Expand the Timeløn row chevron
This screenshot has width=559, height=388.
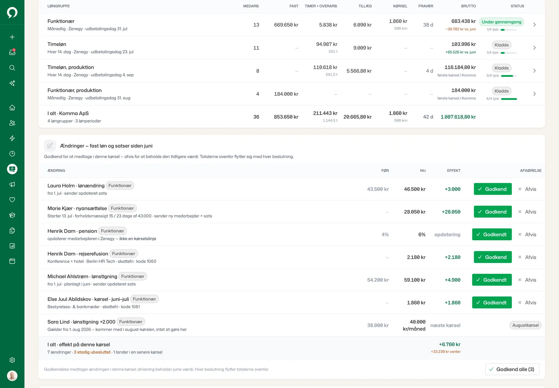pyautogui.click(x=534, y=48)
